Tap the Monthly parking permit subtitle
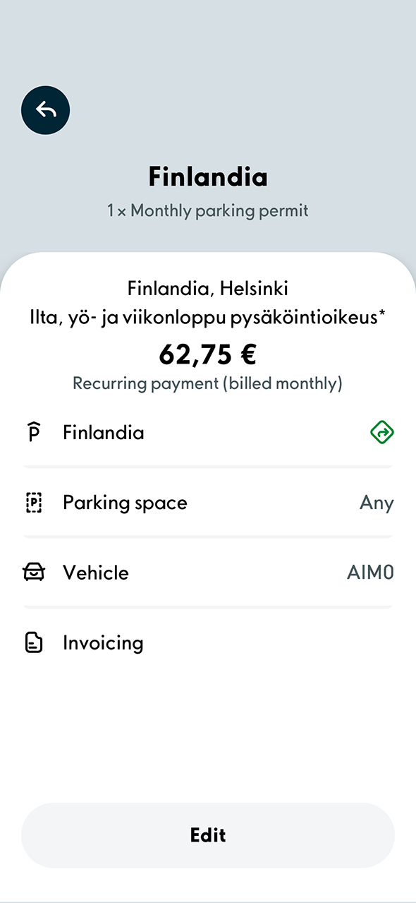416x903 pixels. click(x=207, y=210)
